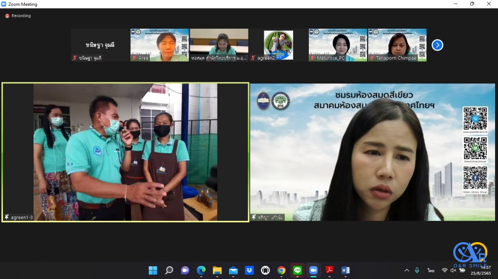
Task: Switch to LINE app on taskbar
Action: (297, 270)
